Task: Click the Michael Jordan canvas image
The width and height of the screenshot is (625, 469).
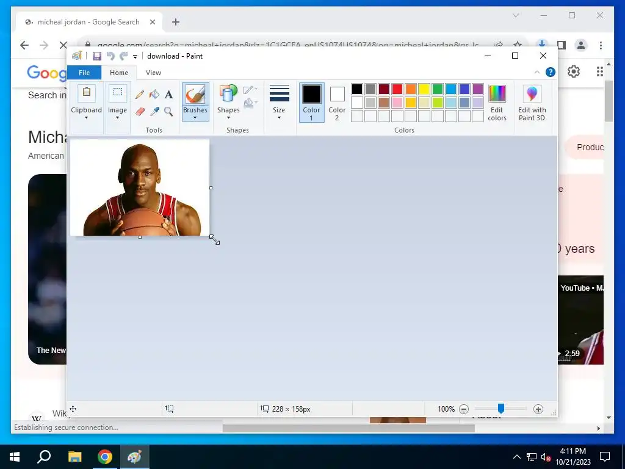Action: coord(140,187)
